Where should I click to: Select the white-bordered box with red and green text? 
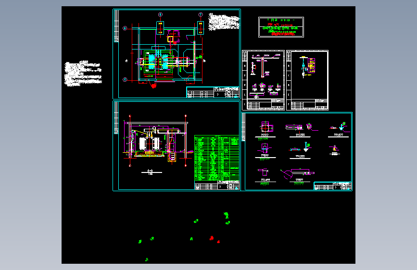pyautogui.click(x=281, y=27)
